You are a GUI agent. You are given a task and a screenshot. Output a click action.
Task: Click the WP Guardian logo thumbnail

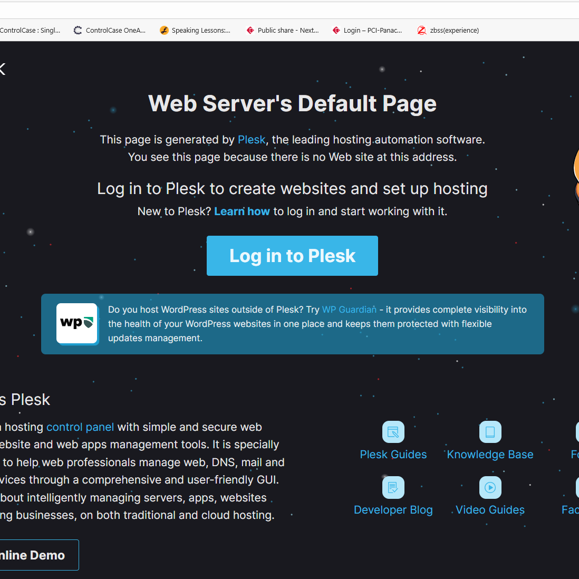point(77,324)
